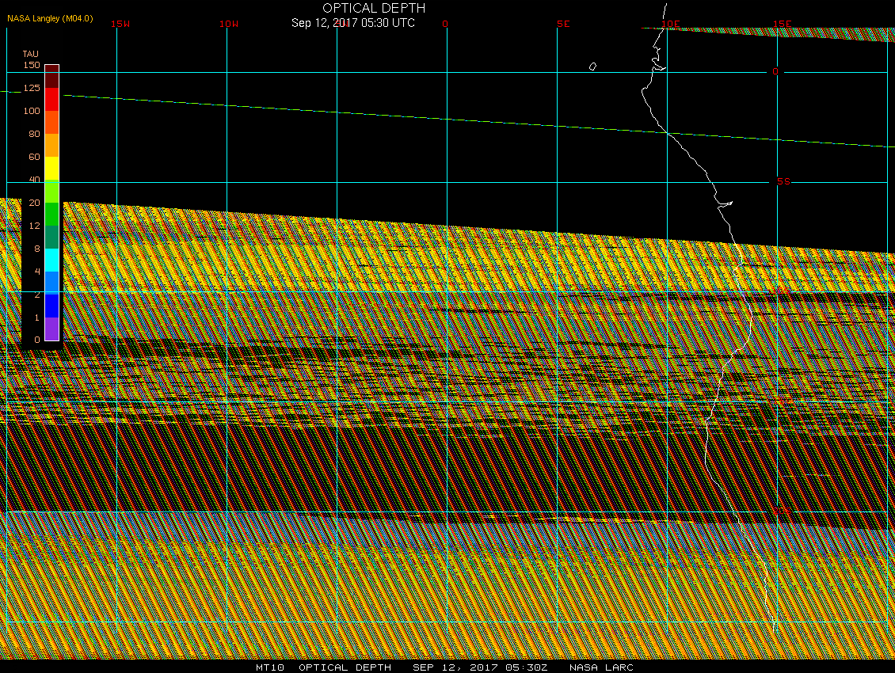Click 'NASA LARC' in the bottom caption
This screenshot has width=895, height=673.
click(x=602, y=667)
